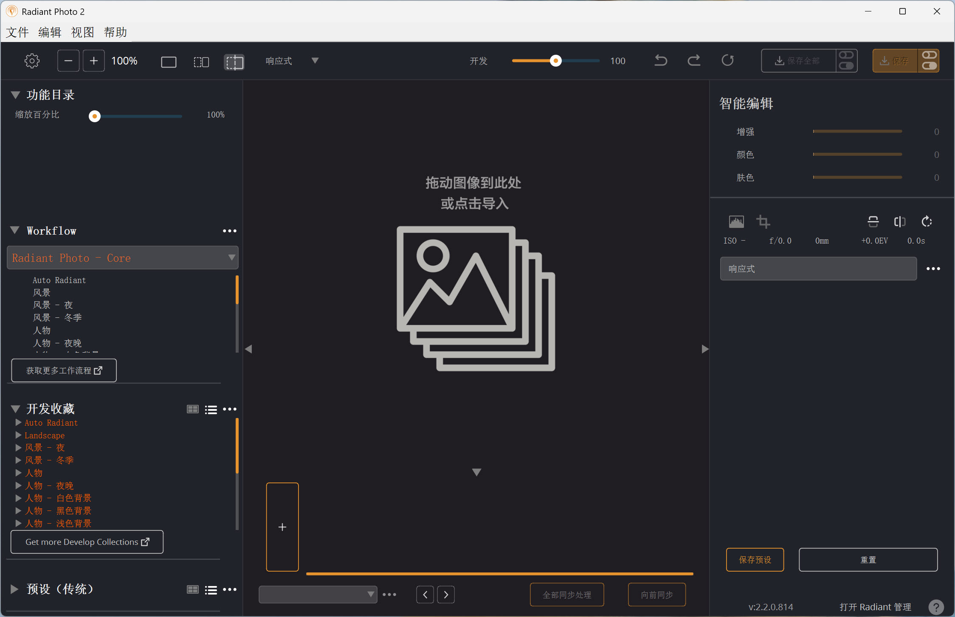The height and width of the screenshot is (617, 955).
Task: Rotate the image using rotate icon
Action: pyautogui.click(x=926, y=221)
